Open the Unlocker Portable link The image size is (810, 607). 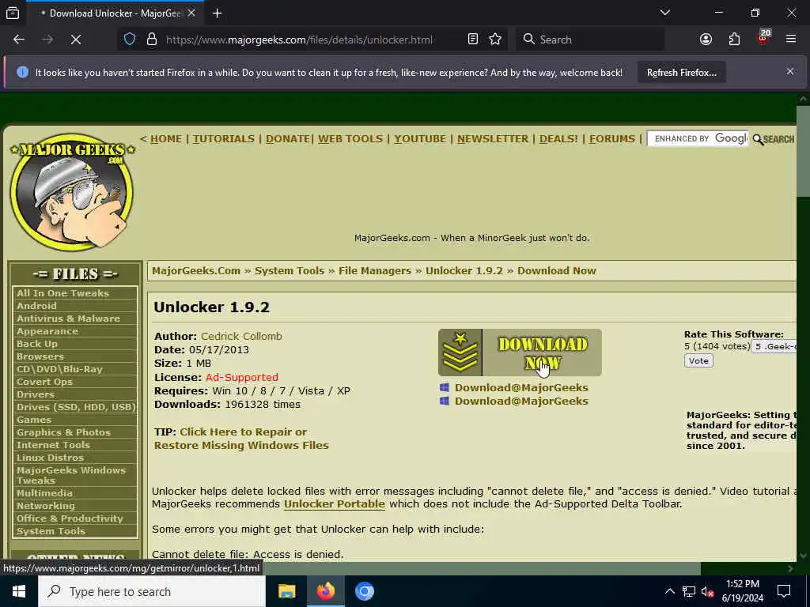coord(335,503)
